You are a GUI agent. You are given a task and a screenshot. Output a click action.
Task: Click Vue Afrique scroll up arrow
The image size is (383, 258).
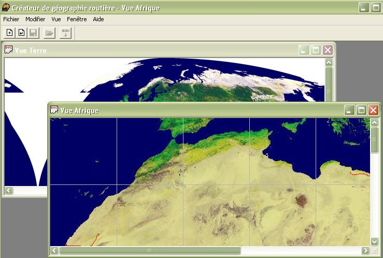click(x=374, y=122)
